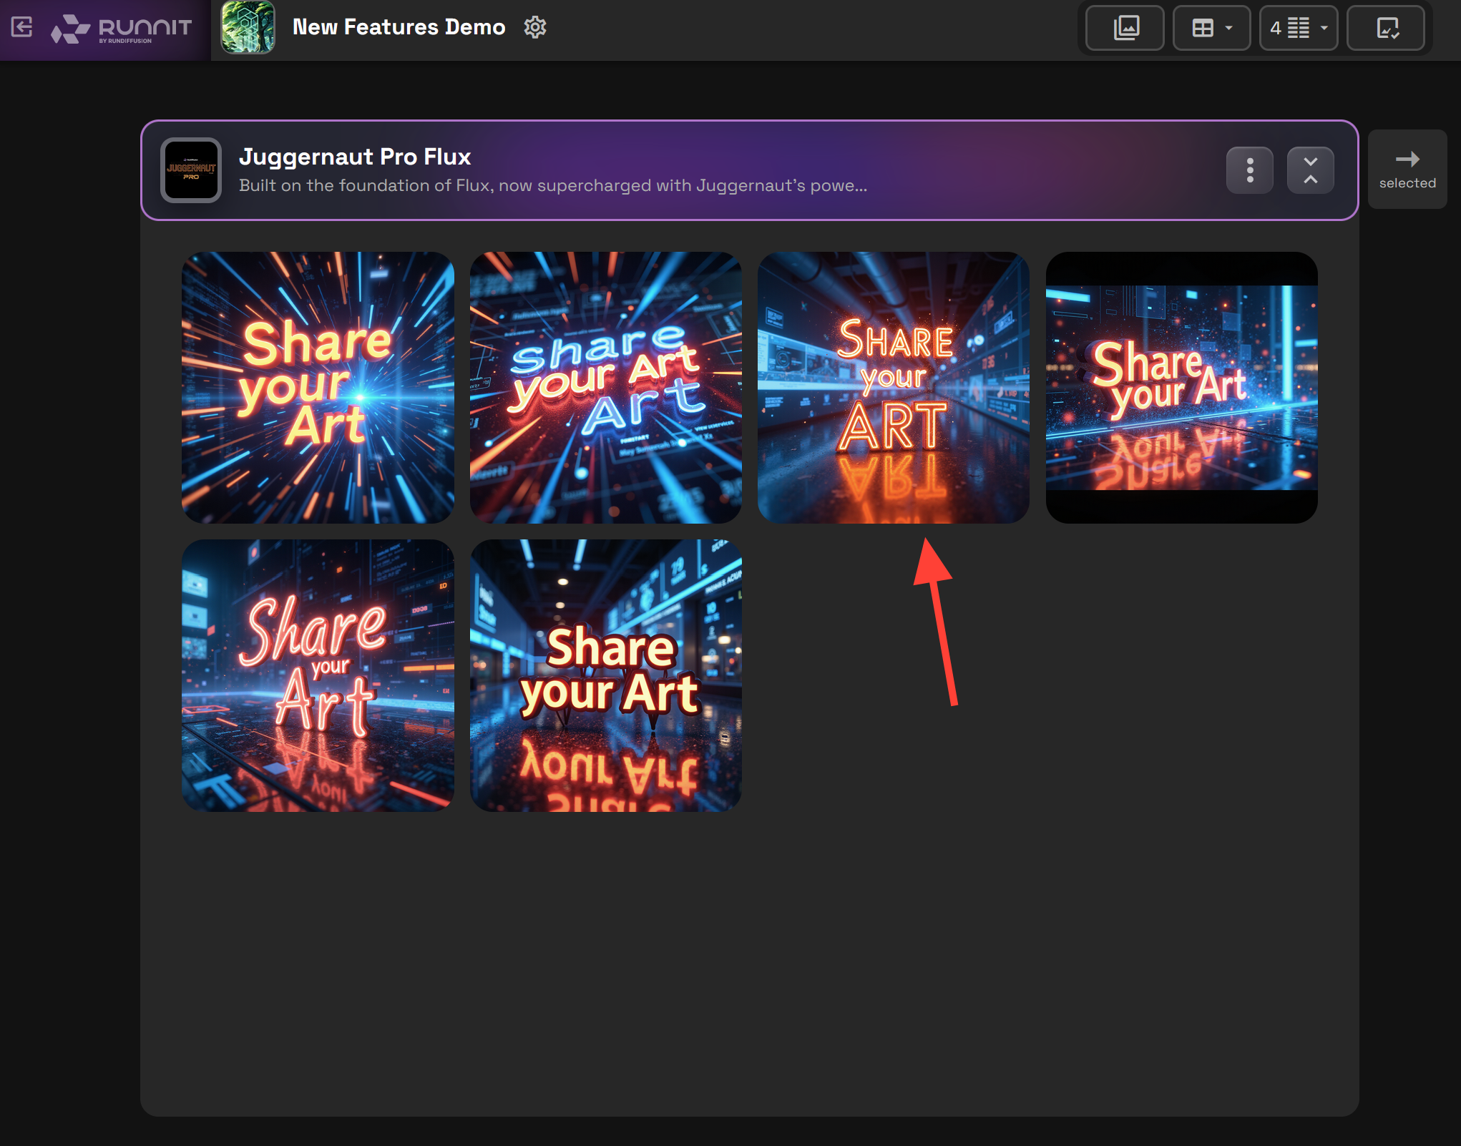Select the starburst Share your Art image

[x=318, y=387]
